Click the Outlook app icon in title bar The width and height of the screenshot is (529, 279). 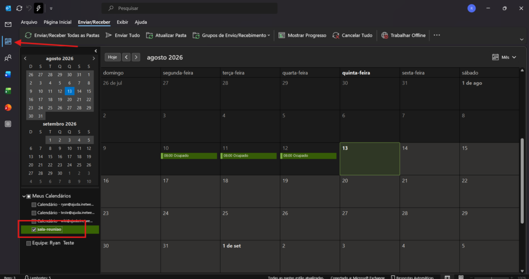click(x=8, y=8)
